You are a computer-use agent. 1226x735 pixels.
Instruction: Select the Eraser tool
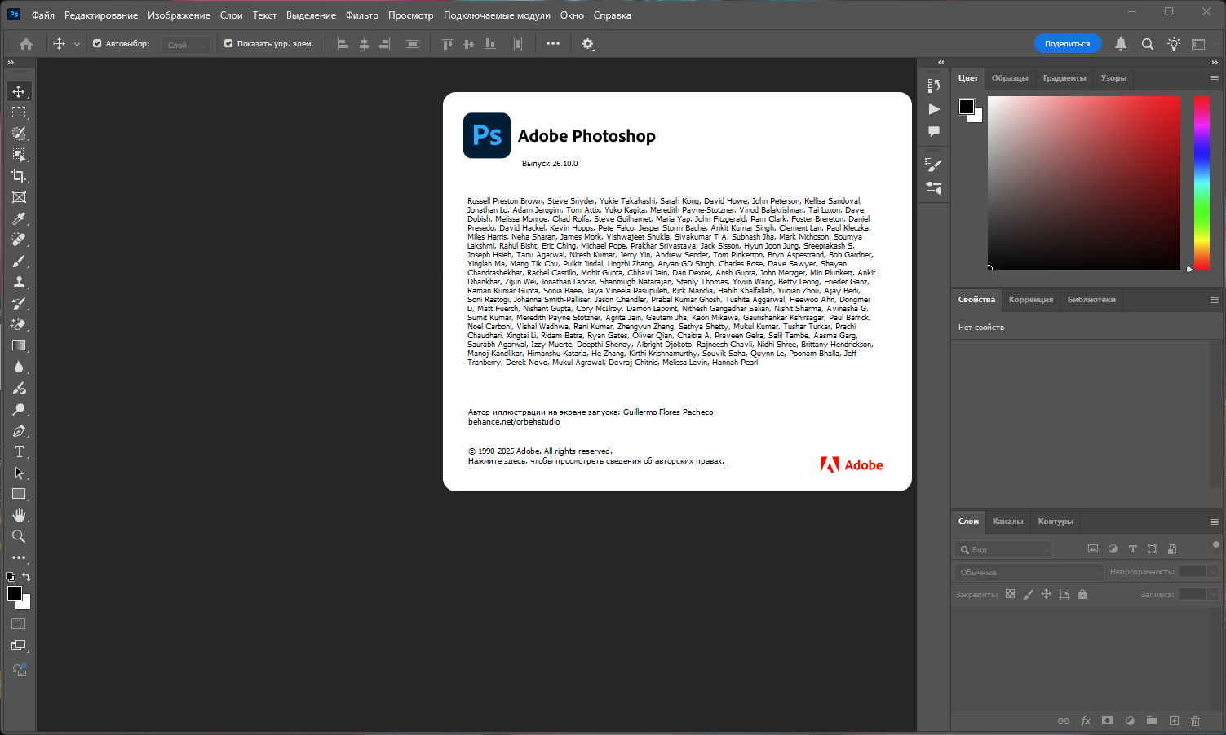(x=19, y=324)
